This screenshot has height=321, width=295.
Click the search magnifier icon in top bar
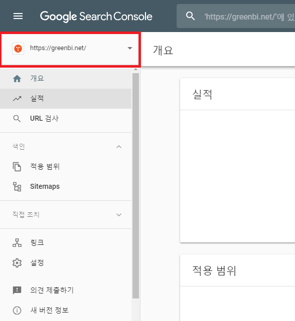[x=190, y=16]
